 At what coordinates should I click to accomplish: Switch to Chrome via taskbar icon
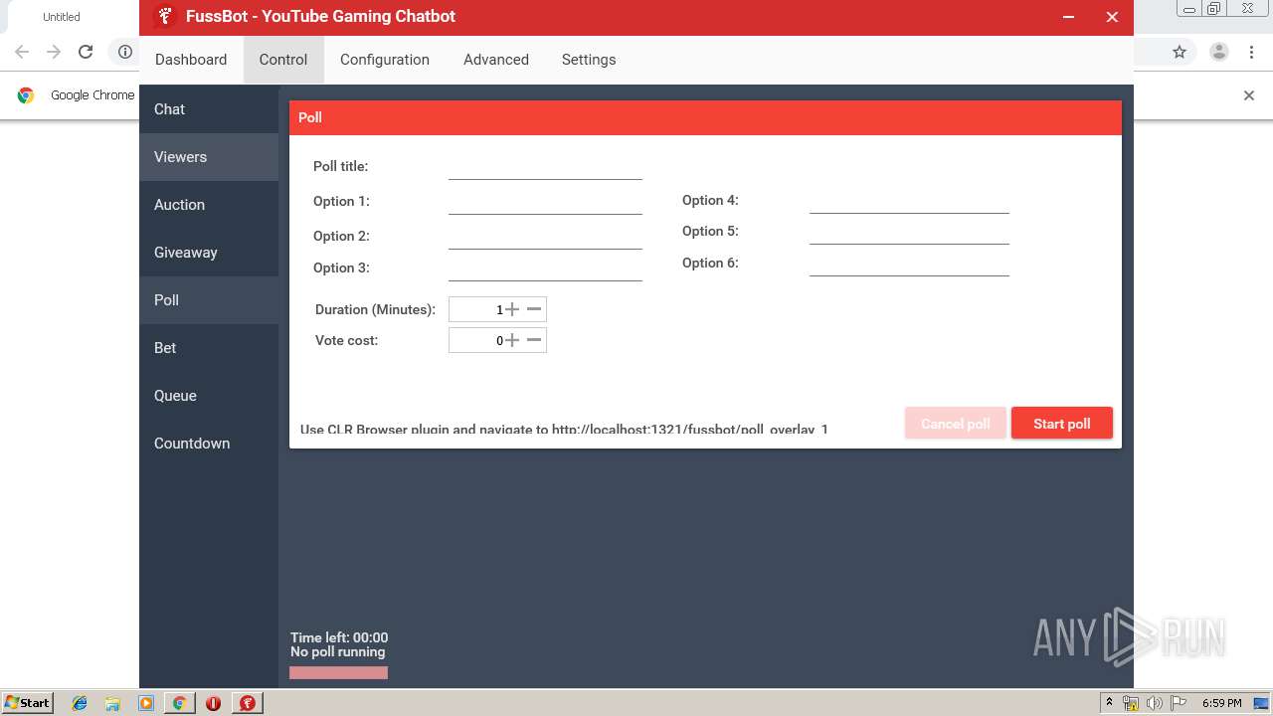click(179, 703)
